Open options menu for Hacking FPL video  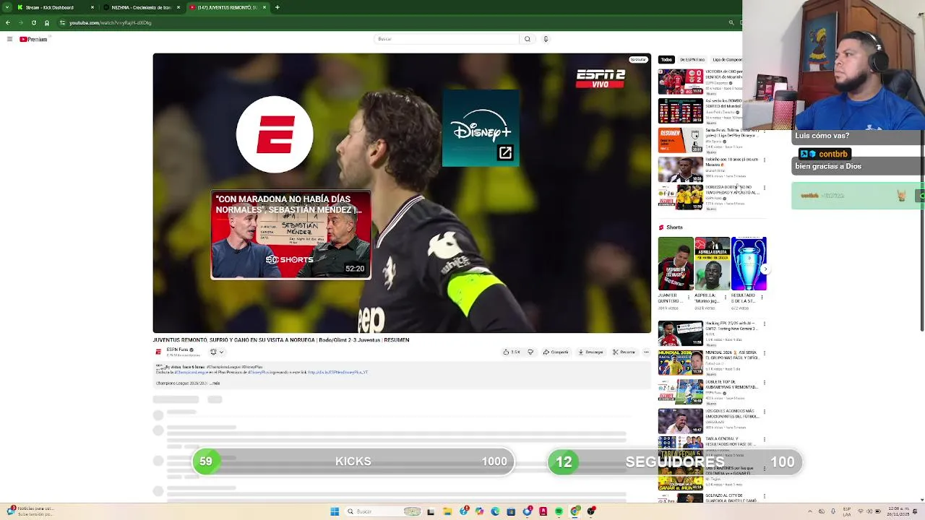click(765, 324)
